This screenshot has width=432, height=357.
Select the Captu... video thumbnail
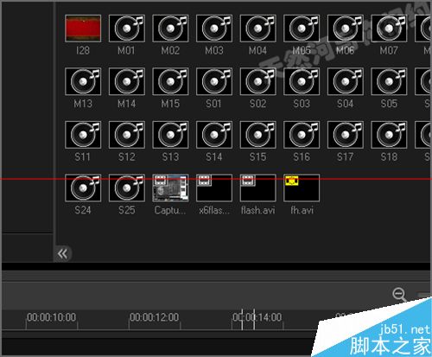(x=170, y=188)
